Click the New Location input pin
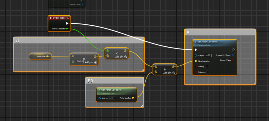The width and height of the screenshot is (269, 121). click(196, 61)
